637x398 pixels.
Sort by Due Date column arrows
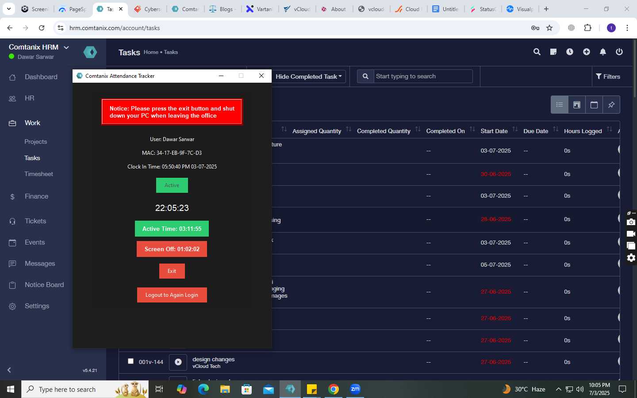click(x=556, y=129)
